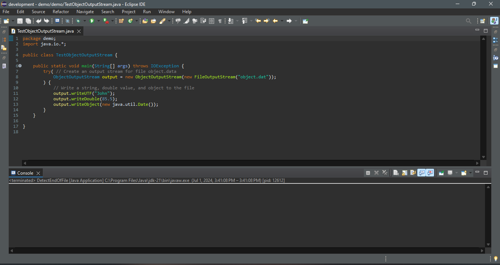Image resolution: width=500 pixels, height=265 pixels.
Task: Click the editor horizontal scrollbar track
Action: coord(251,163)
